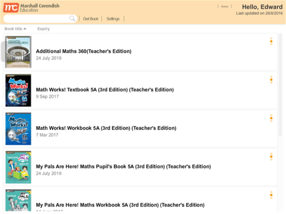Click the Delete button in header
Image resolution: width=286 pixels, height=214 pixels.
click(x=225, y=6)
